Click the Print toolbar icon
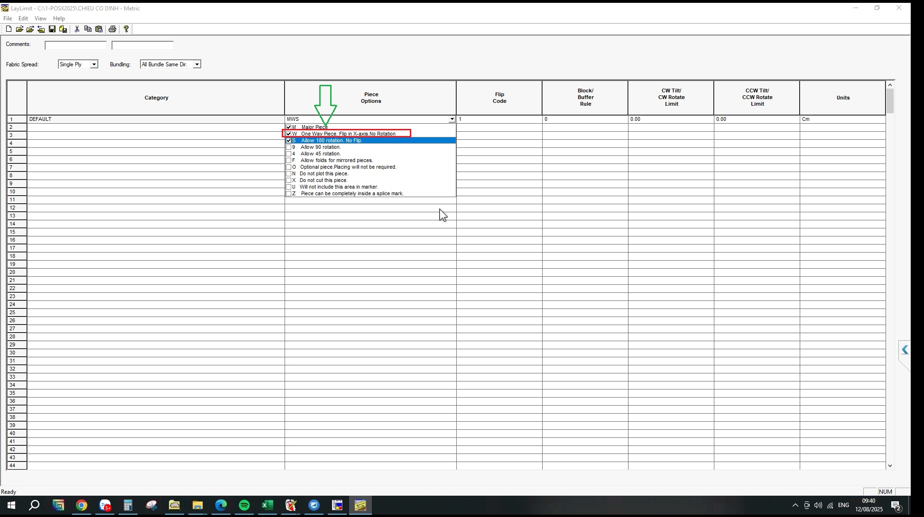The width and height of the screenshot is (924, 517). [112, 29]
